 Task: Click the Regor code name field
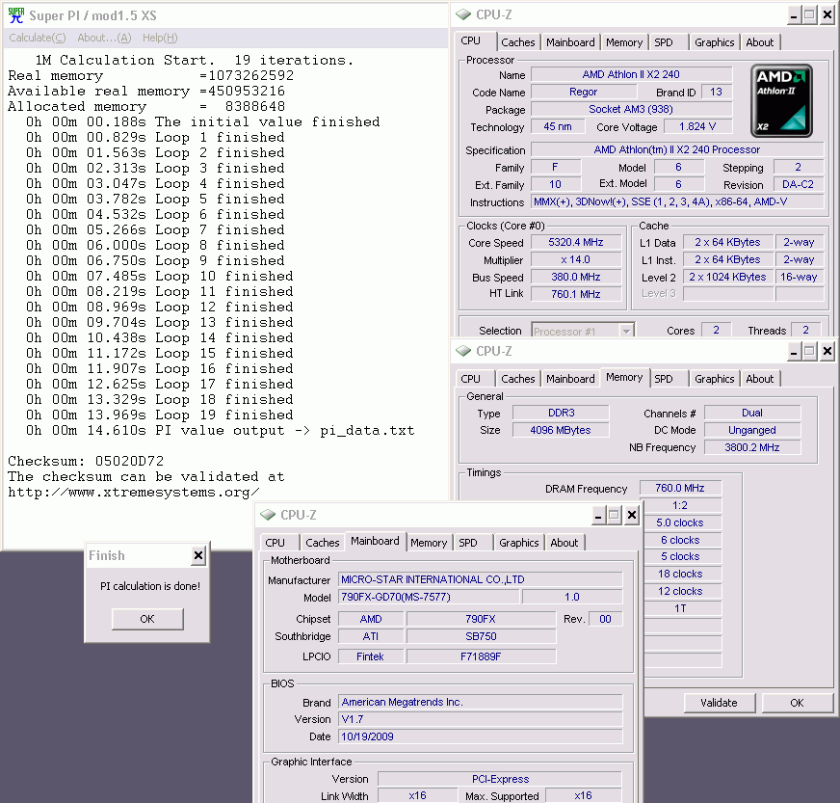[x=583, y=92]
